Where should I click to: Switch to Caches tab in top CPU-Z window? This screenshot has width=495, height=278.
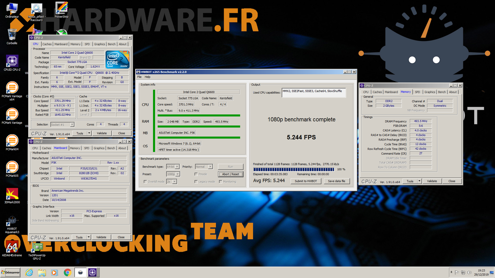(47, 44)
